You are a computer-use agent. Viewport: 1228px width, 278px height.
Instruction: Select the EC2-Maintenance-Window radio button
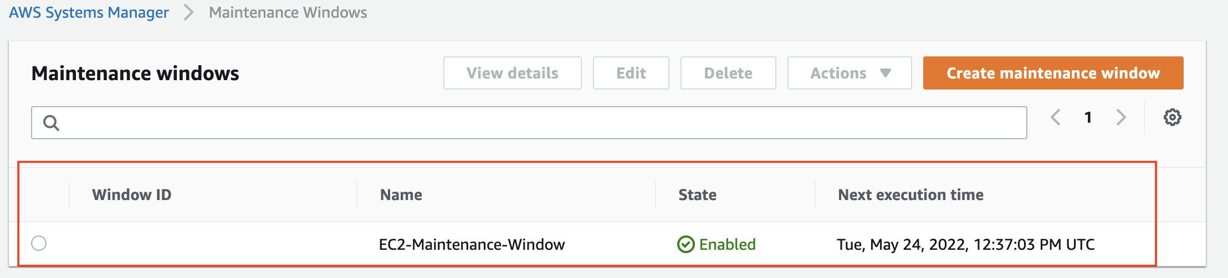[39, 243]
